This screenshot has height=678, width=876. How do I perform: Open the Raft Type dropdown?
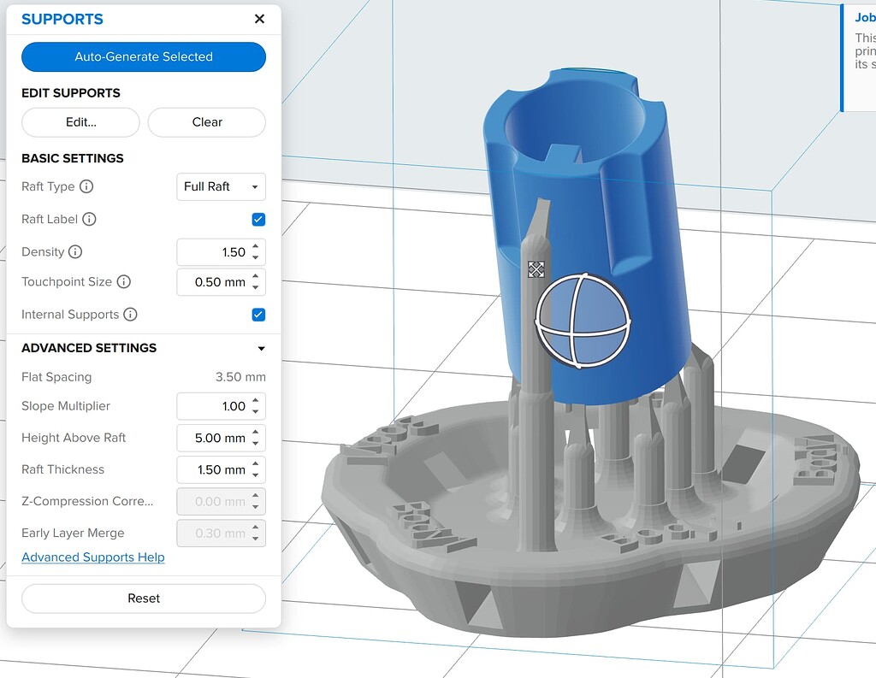click(221, 187)
